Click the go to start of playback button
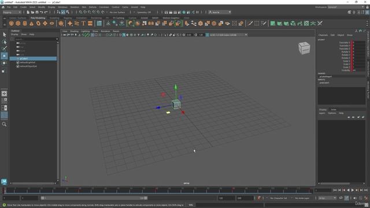This screenshot has width=370, height=208. tap(335, 190)
